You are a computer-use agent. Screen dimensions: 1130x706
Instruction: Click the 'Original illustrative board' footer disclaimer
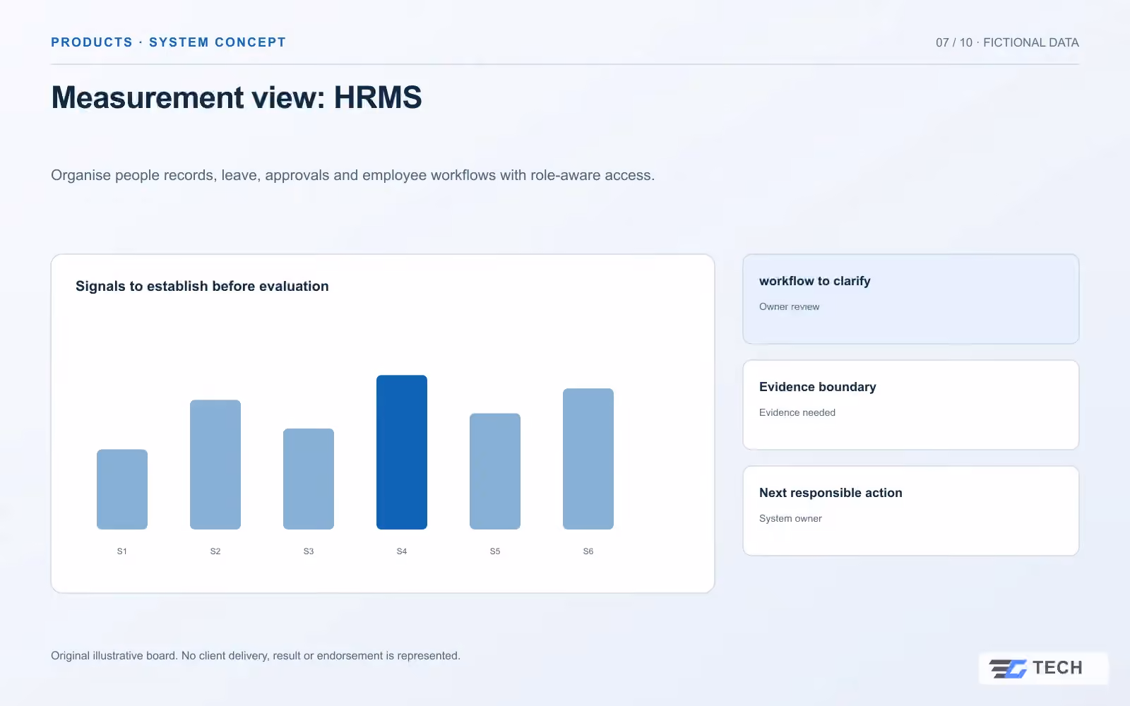point(256,656)
